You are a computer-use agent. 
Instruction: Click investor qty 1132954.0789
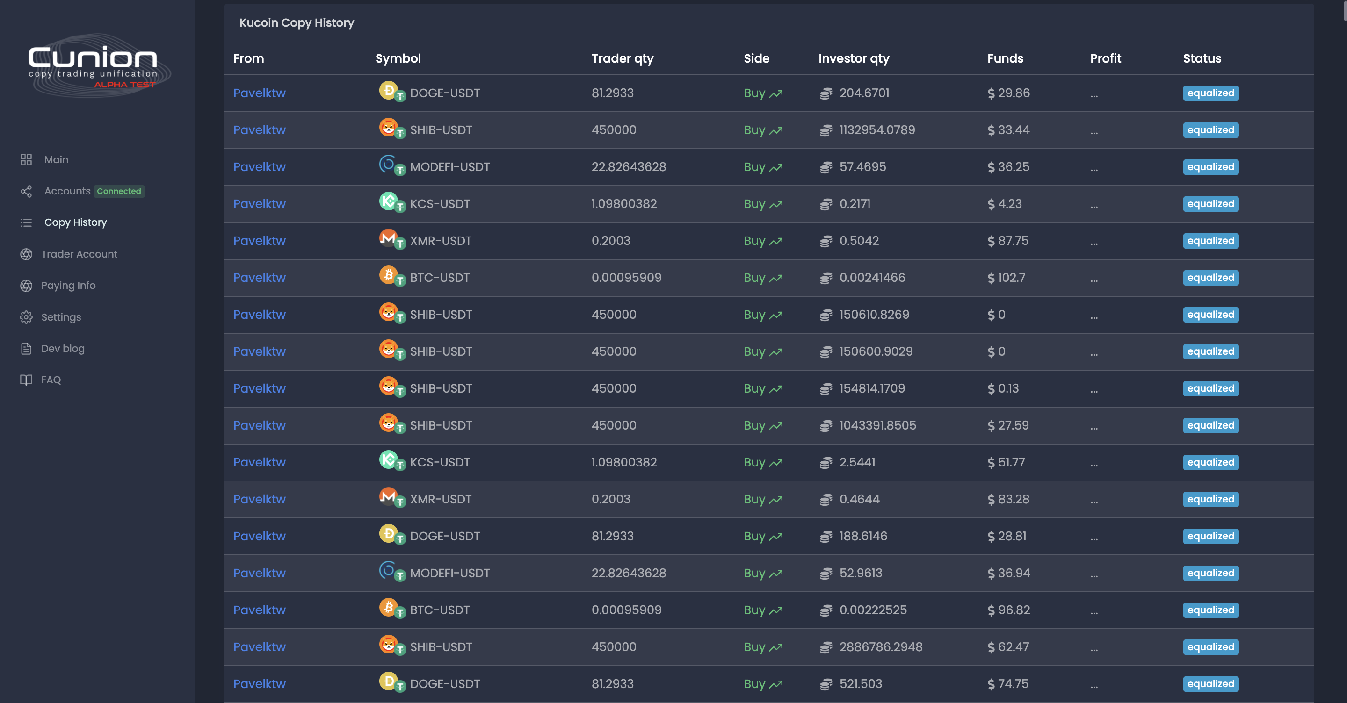(877, 130)
